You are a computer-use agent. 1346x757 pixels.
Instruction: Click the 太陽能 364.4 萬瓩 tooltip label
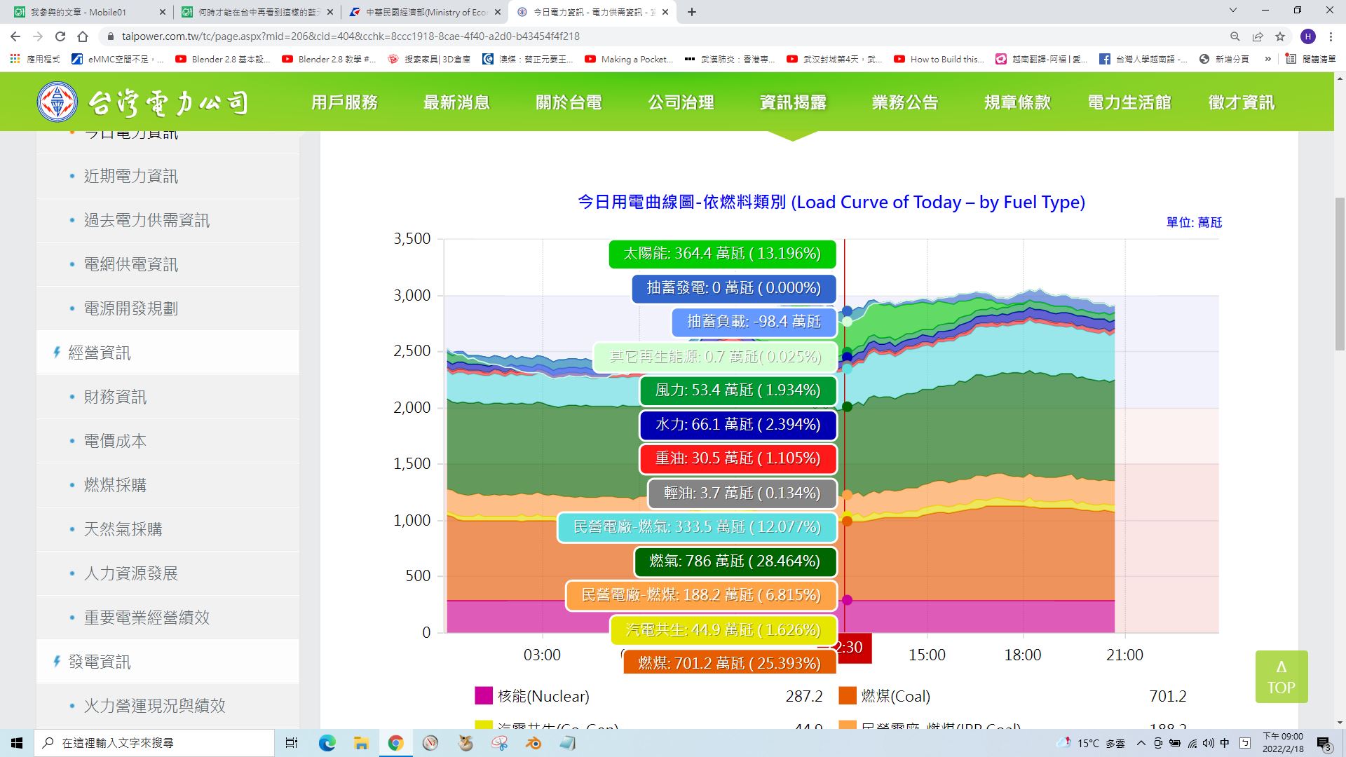[x=722, y=254]
